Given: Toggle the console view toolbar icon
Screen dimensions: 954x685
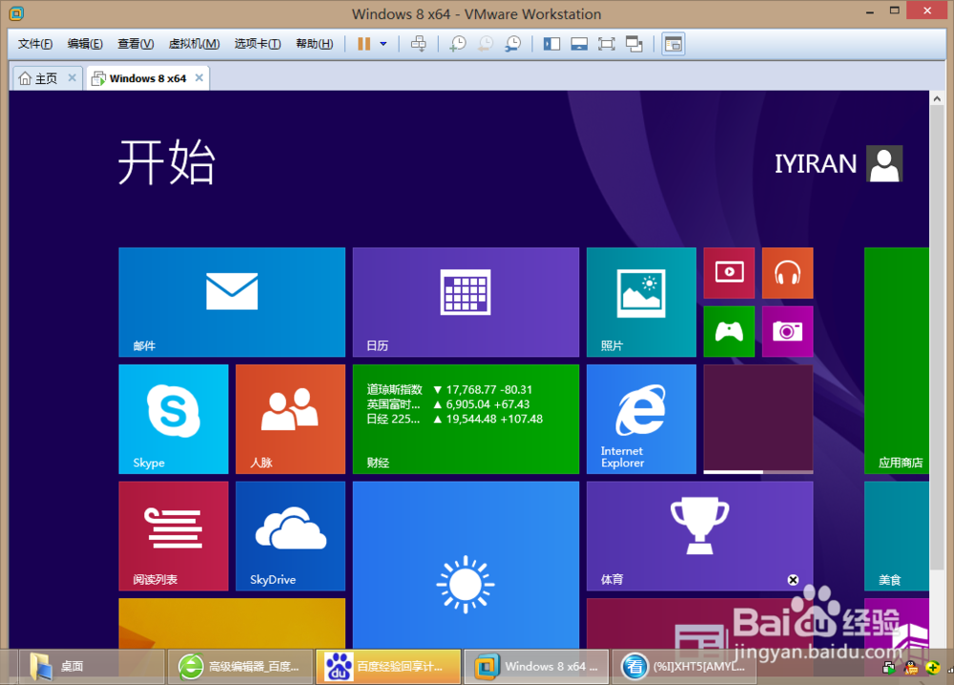Looking at the screenshot, I should point(674,44).
